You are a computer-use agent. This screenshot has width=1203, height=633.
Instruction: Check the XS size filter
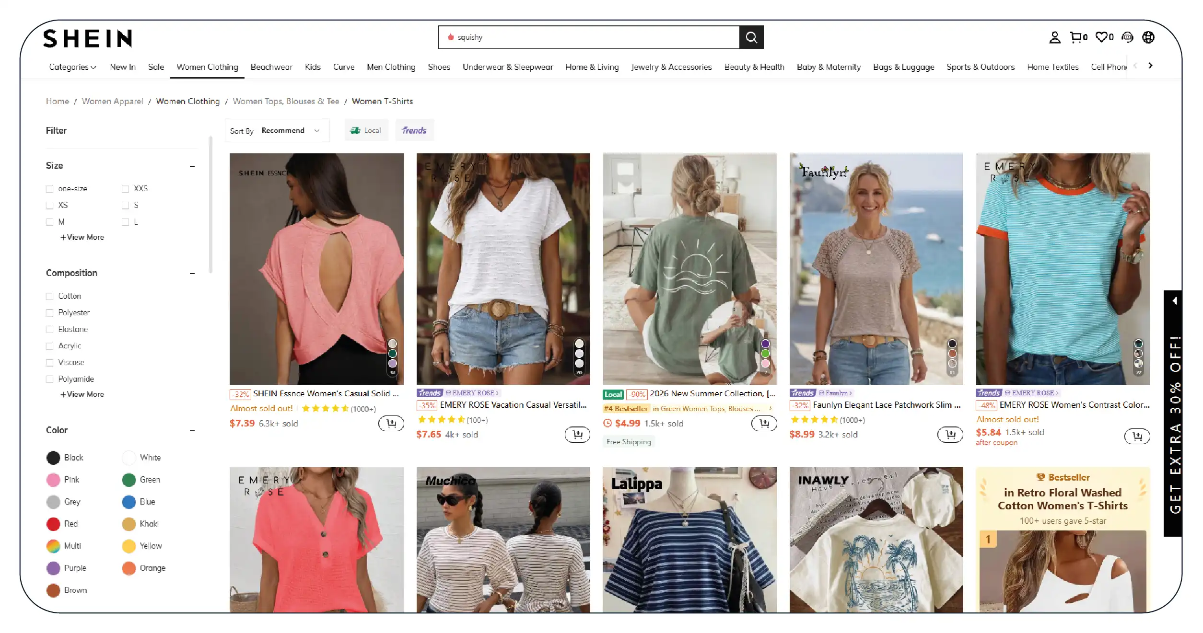pos(49,206)
